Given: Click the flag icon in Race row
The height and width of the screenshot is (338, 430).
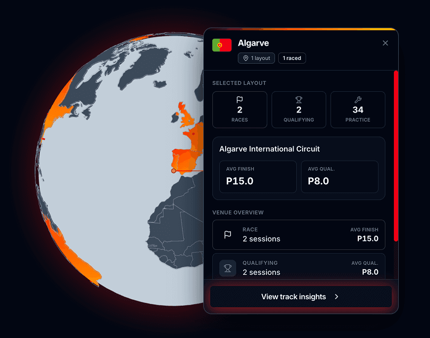Looking at the screenshot, I should pos(228,235).
